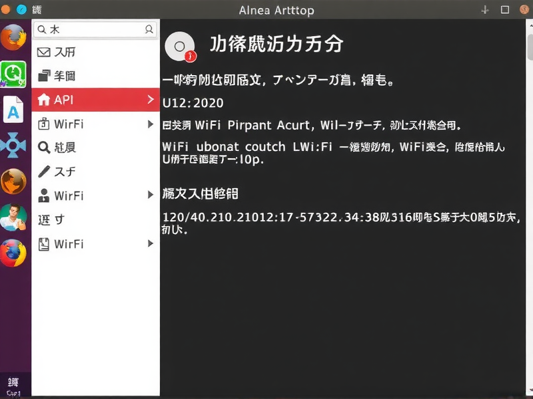533x399 pixels.
Task: Click inside the search input showing 木
Action: click(93, 29)
